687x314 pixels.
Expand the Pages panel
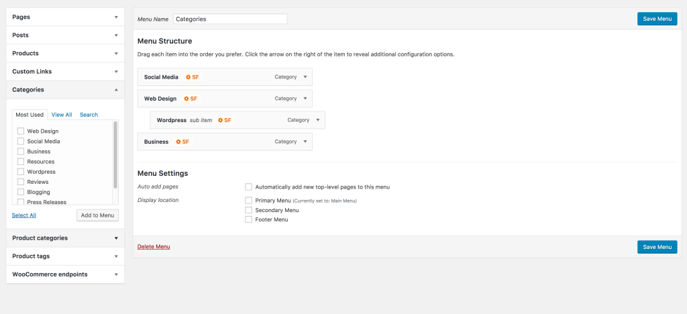pos(65,17)
